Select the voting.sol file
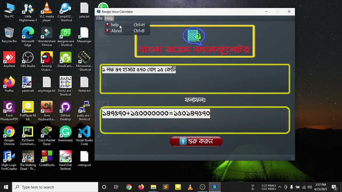 (84, 159)
